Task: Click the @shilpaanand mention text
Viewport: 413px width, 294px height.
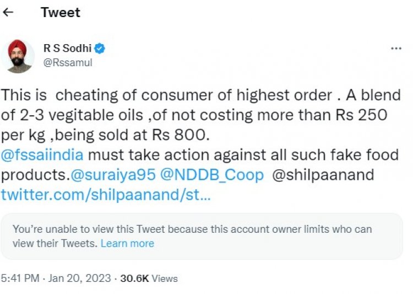Action: point(322,174)
